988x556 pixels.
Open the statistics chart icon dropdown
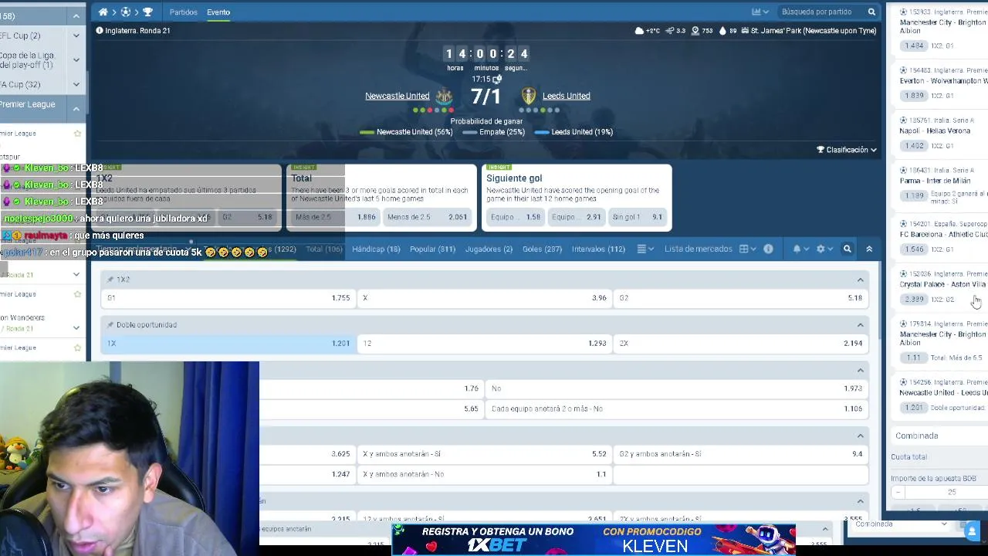(x=760, y=12)
